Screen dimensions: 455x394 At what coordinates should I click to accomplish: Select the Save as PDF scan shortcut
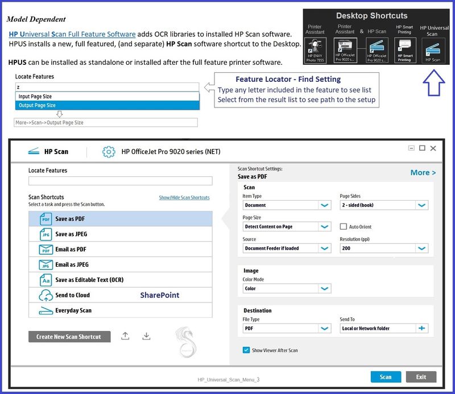coord(121,219)
